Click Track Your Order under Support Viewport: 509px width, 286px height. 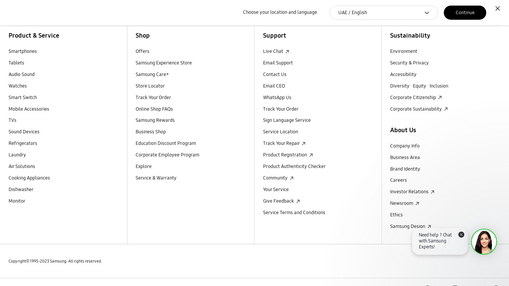(281, 109)
